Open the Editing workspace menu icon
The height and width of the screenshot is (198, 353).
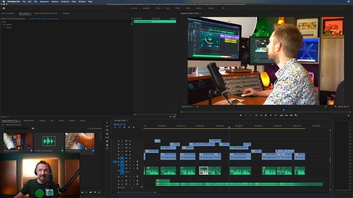(x=162, y=8)
